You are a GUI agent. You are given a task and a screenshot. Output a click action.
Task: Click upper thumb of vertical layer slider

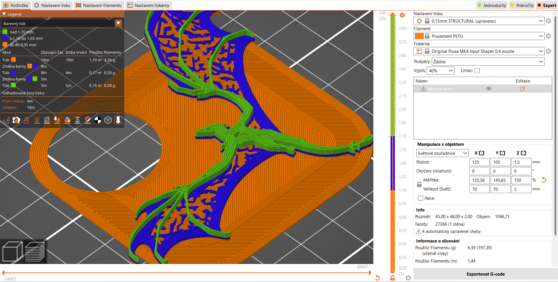(393, 14)
